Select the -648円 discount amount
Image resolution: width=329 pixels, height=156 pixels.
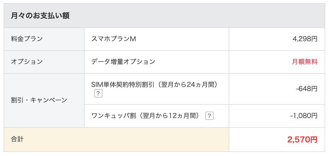click(x=307, y=89)
